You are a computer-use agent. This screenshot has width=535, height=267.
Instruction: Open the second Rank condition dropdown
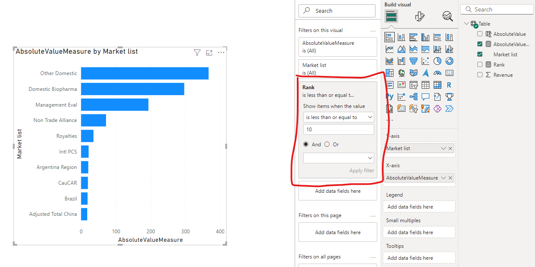[339, 158]
